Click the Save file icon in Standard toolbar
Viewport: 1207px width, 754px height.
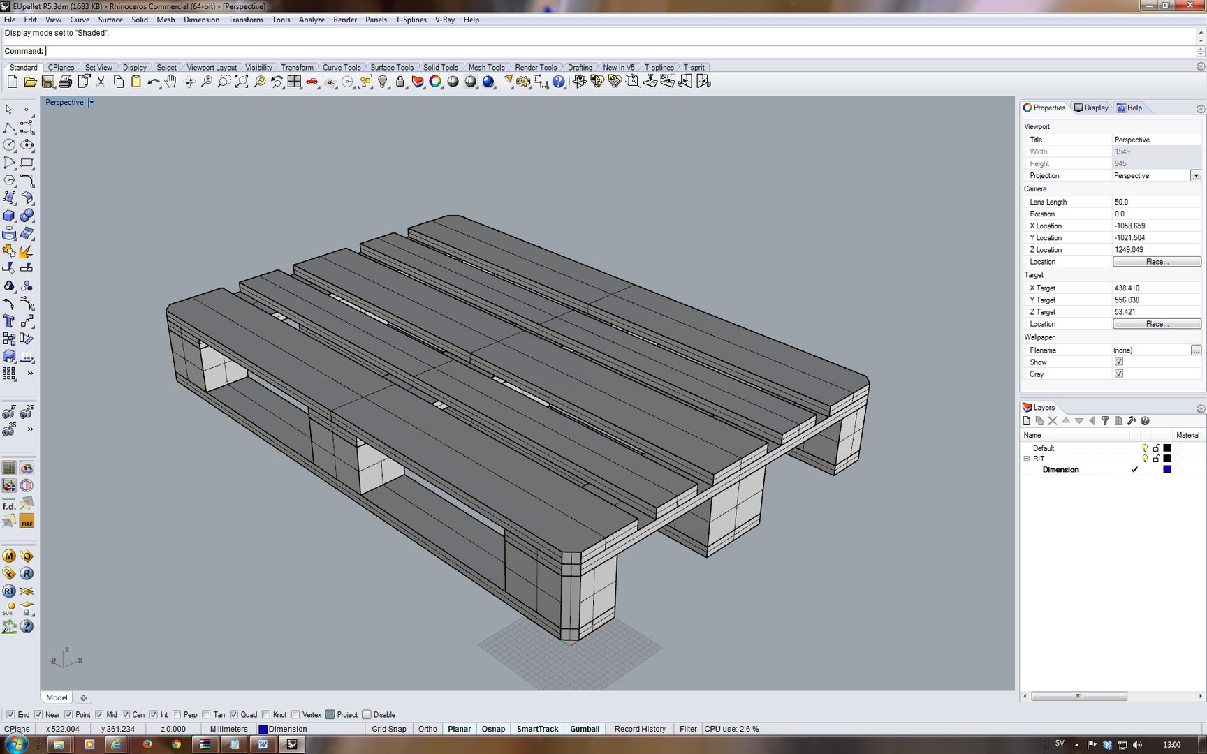(47, 82)
